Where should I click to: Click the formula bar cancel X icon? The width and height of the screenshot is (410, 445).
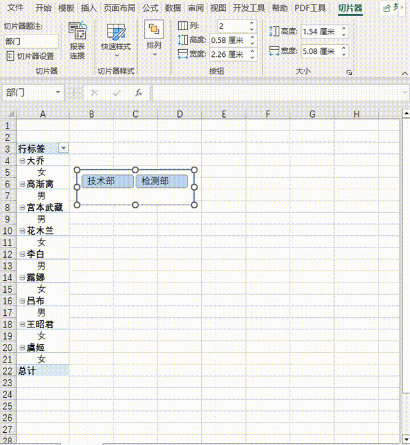click(x=95, y=93)
